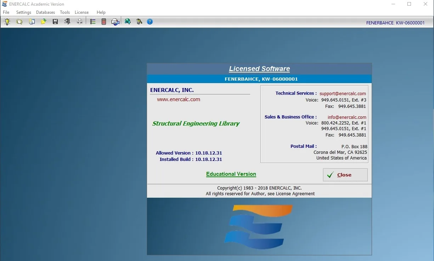Screen dimensions: 434x261
Task: Click the exit door toolbar icon
Action: (x=67, y=22)
